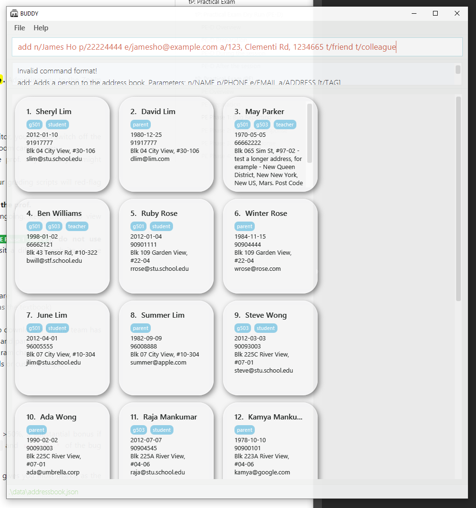Click the parent tag on Kamya Manku...

[244, 429]
